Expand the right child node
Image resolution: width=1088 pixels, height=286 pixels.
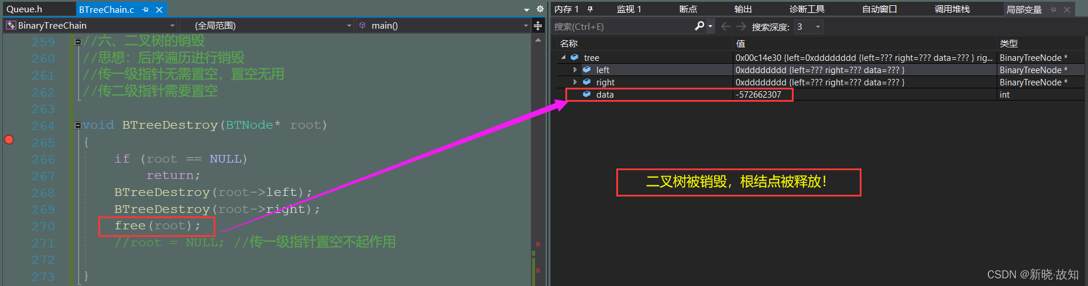(575, 82)
